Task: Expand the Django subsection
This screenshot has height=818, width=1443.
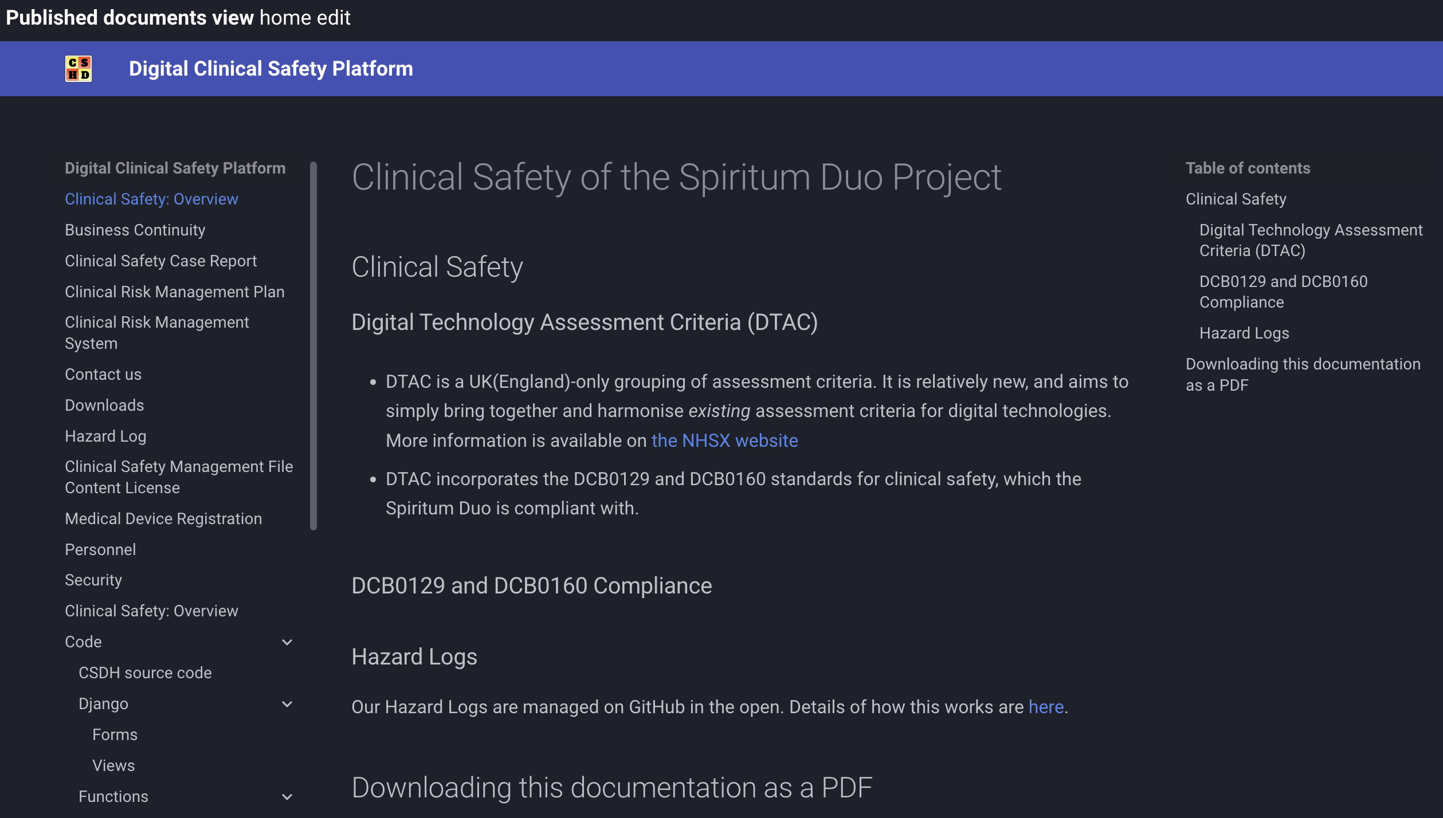Action: click(287, 703)
